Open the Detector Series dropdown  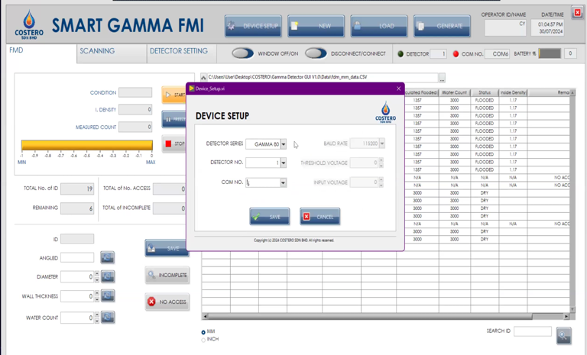pos(283,144)
